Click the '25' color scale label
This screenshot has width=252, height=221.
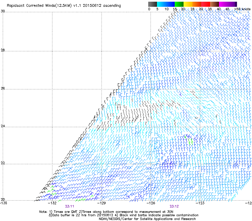coord(192,9)
